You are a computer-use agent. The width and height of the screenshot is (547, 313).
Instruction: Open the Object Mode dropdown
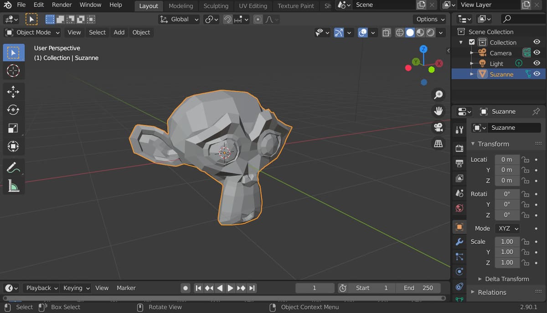pos(32,32)
